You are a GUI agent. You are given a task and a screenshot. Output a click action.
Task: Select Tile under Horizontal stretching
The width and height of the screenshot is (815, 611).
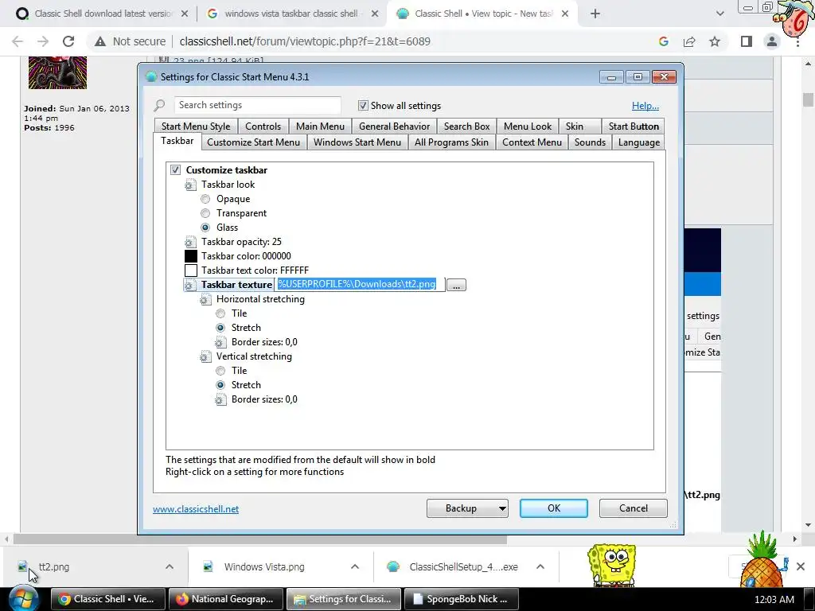pos(220,313)
